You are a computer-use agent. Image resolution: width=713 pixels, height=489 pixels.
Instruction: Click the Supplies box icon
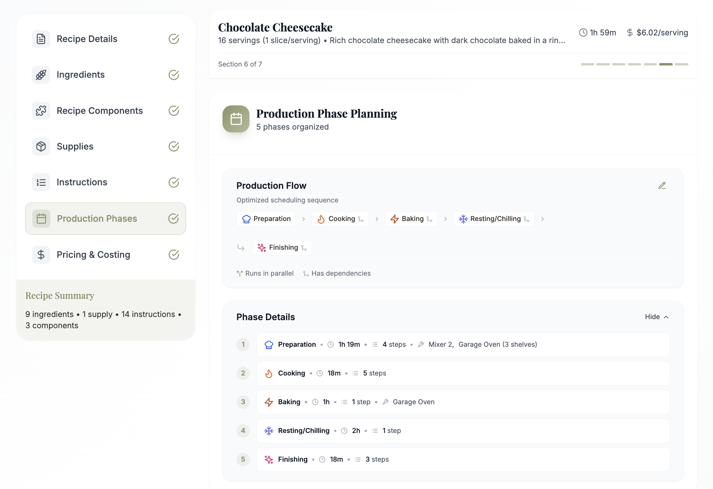(x=41, y=146)
